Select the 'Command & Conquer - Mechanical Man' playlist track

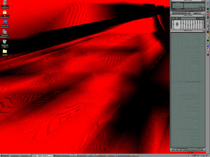(x=187, y=60)
